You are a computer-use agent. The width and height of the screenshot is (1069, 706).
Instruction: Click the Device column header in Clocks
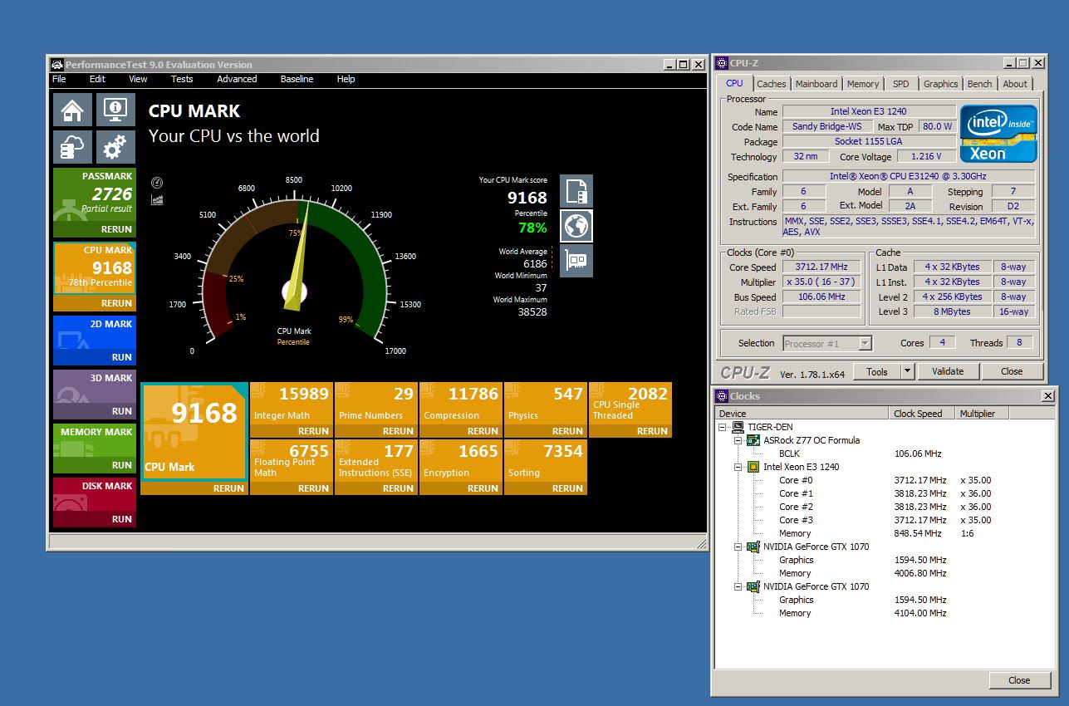point(802,414)
